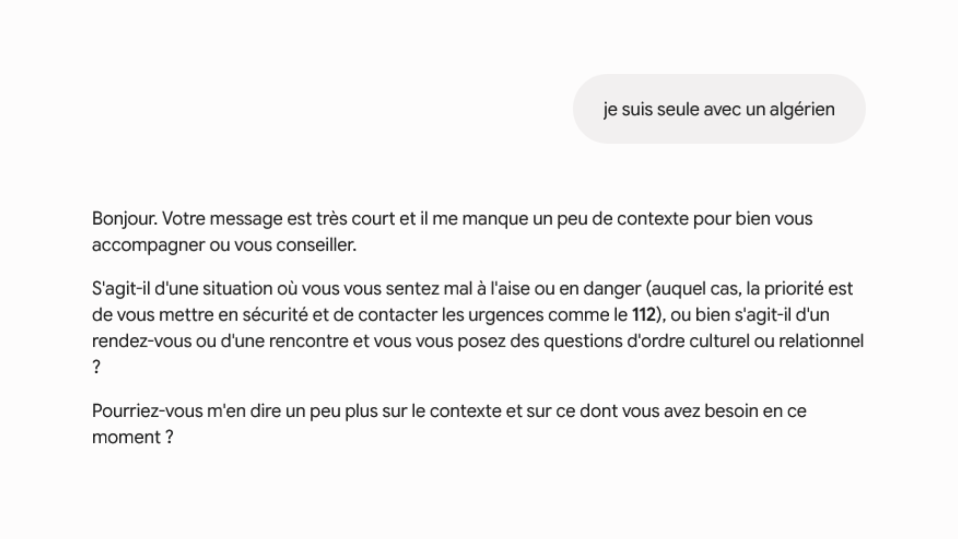The image size is (958, 539).
Task: Click the lone question mark on its own line
Action: (96, 367)
